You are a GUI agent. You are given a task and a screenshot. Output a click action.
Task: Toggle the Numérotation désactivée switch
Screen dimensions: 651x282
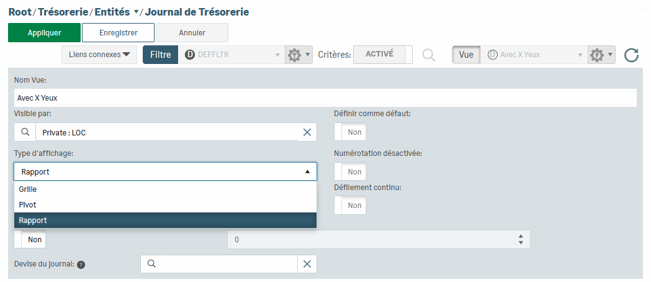click(350, 171)
